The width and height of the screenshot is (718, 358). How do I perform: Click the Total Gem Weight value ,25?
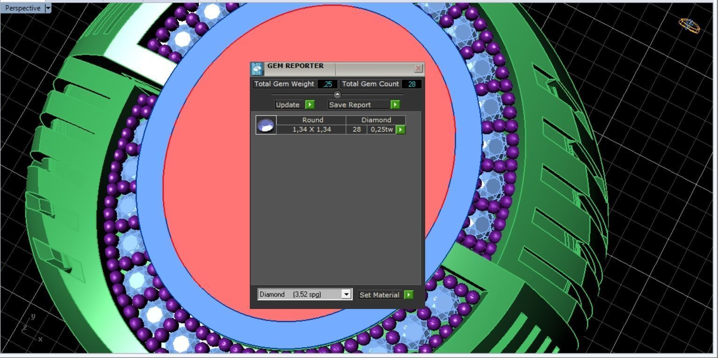pos(327,84)
